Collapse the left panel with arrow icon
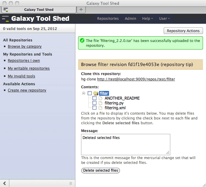206x187 pixels. [x=5, y=183]
